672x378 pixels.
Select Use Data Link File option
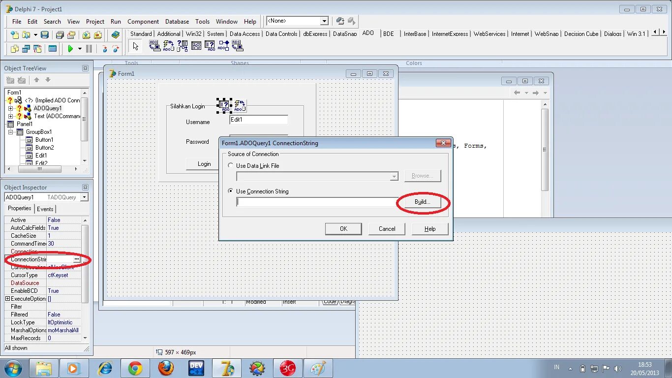coord(231,166)
